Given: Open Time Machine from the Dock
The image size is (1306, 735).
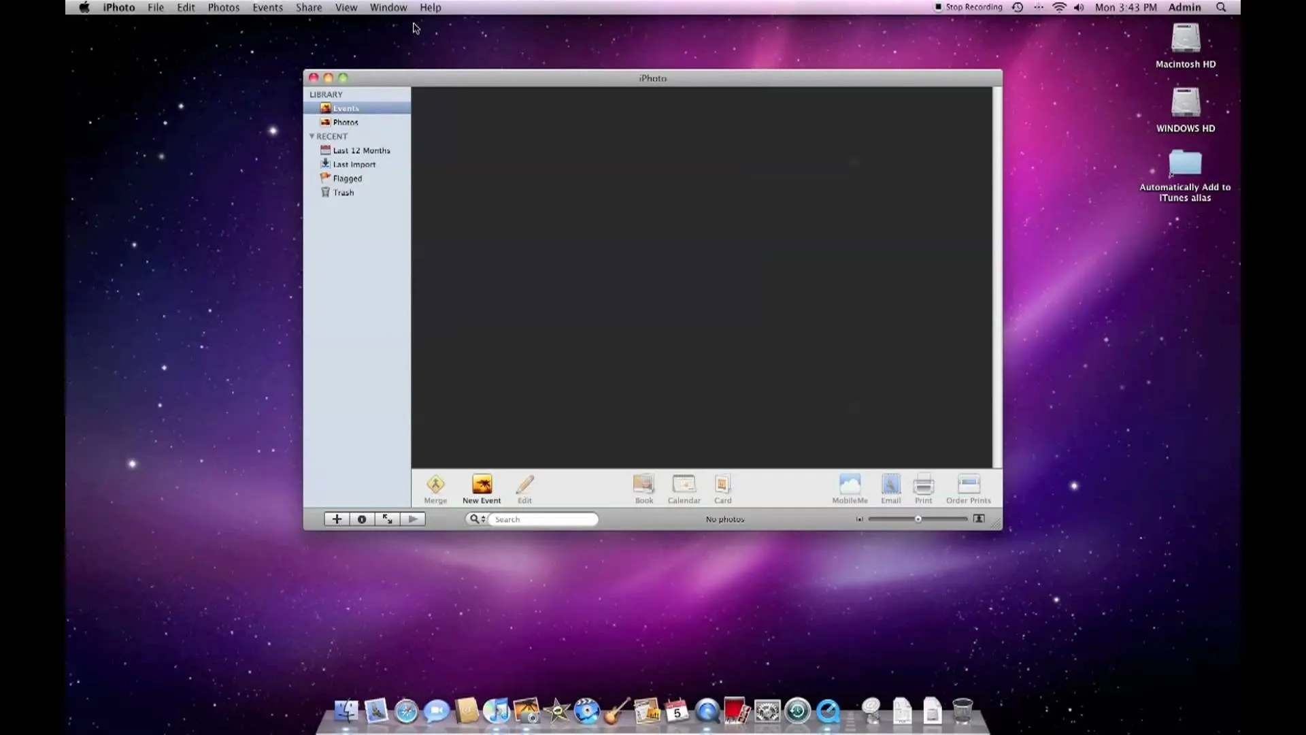Looking at the screenshot, I should [x=797, y=711].
